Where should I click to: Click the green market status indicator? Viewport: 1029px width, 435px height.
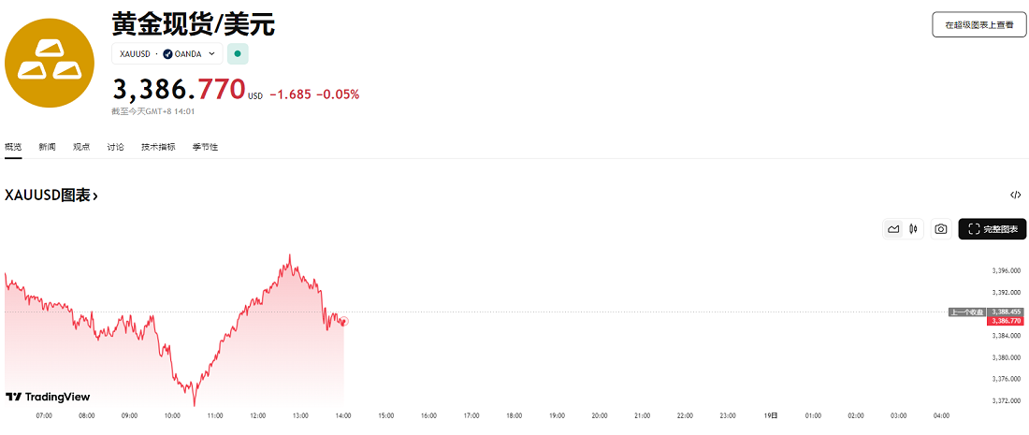pos(238,54)
